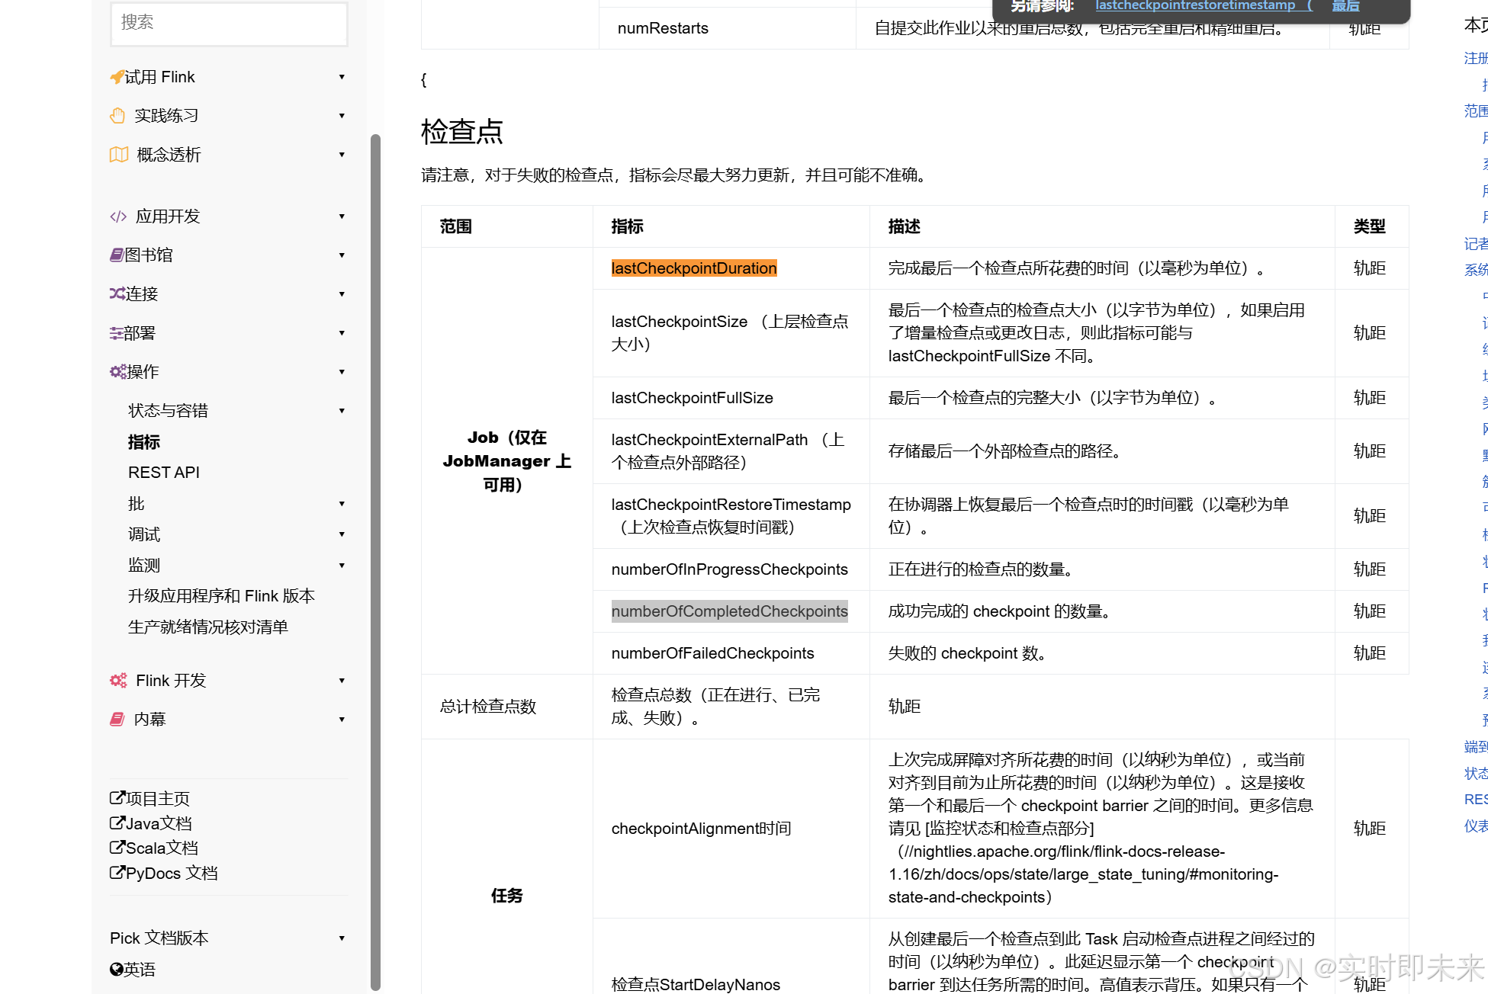Click into the 搜索 search field

pyautogui.click(x=229, y=23)
